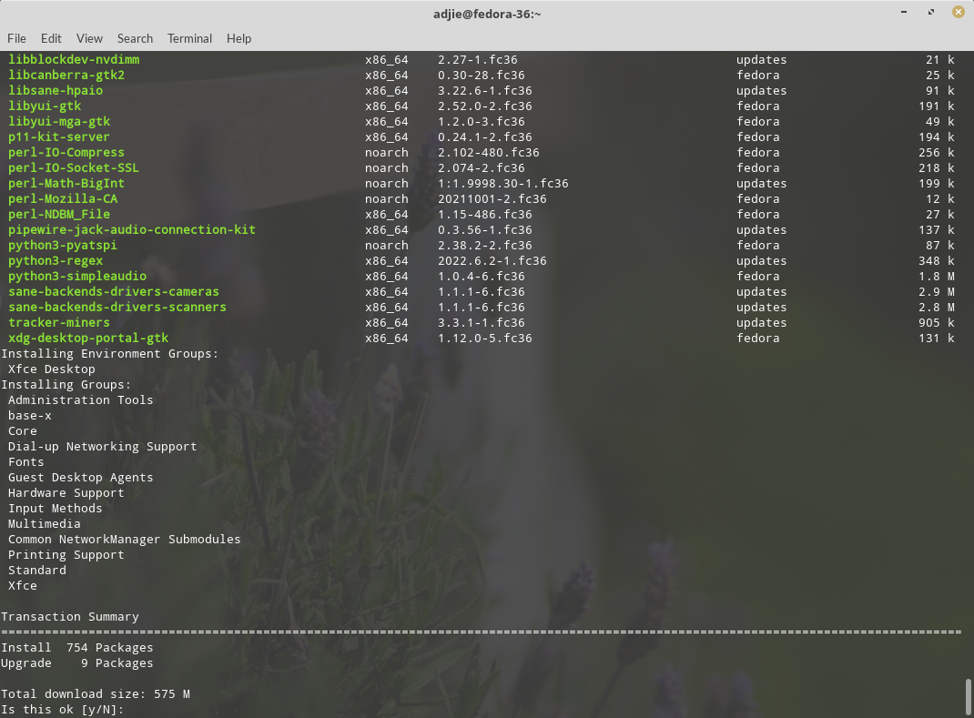
Task: Click the 'Input Methods' group line
Action: click(x=56, y=509)
